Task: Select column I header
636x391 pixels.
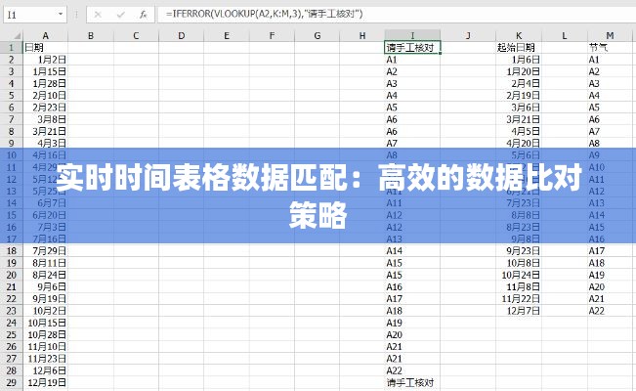Action: 412,36
